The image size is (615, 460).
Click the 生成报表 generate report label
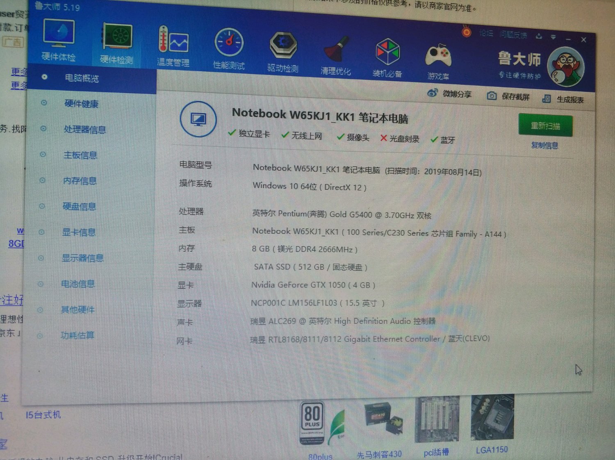[x=570, y=100]
